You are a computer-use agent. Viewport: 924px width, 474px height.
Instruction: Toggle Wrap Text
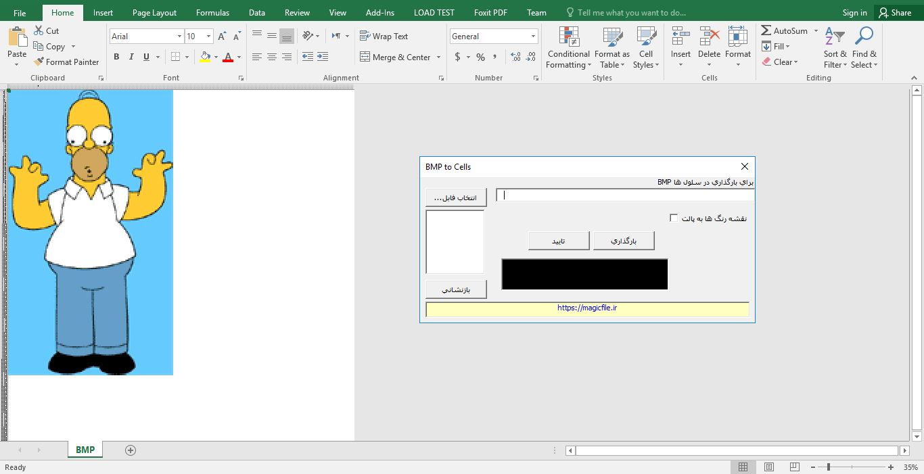pyautogui.click(x=384, y=36)
